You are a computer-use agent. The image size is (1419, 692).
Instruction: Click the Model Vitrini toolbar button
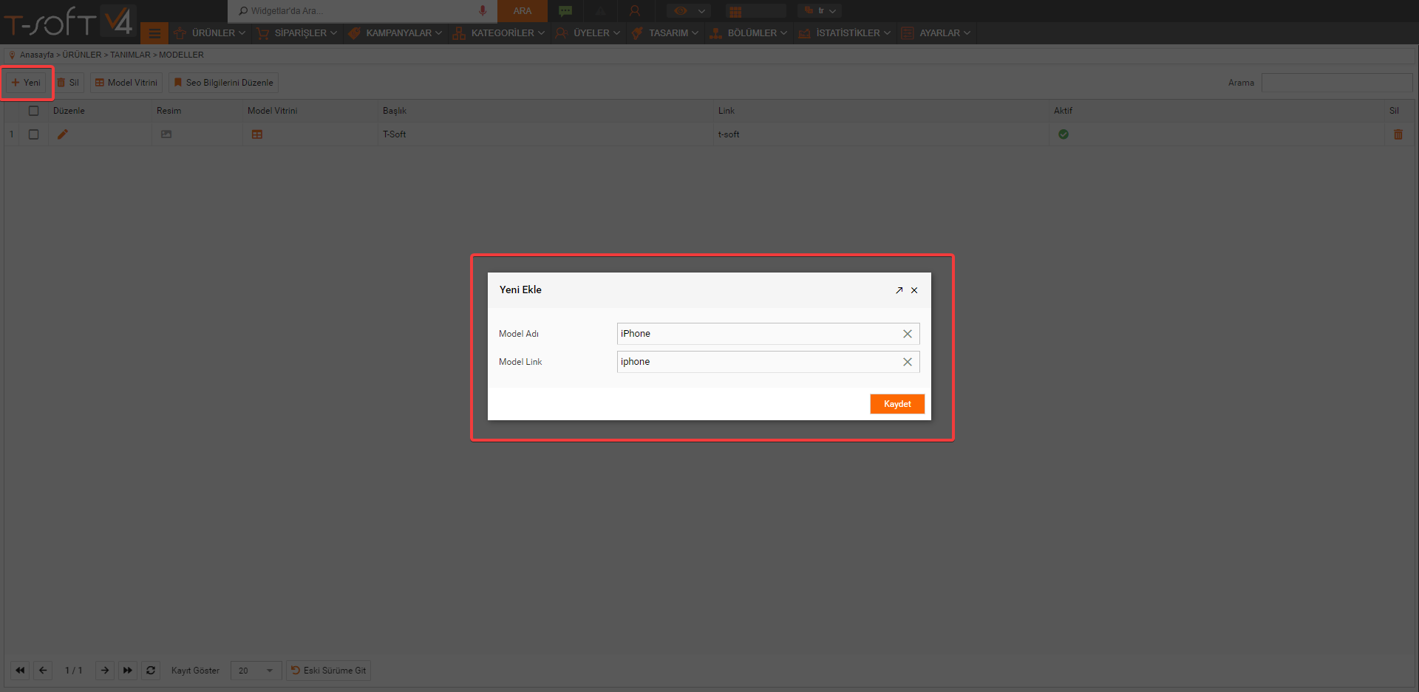(126, 83)
